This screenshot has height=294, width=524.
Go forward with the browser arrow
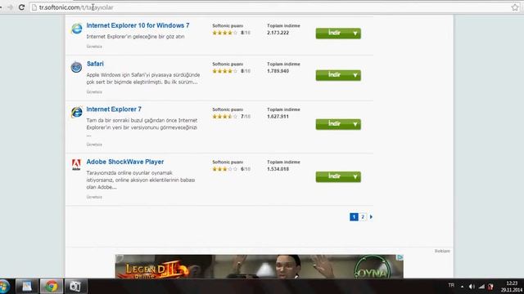(x=10, y=7)
